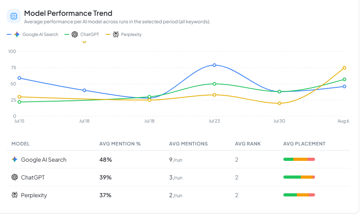
Task: Click the Model Performance Trend heading
Action: pos(68,13)
